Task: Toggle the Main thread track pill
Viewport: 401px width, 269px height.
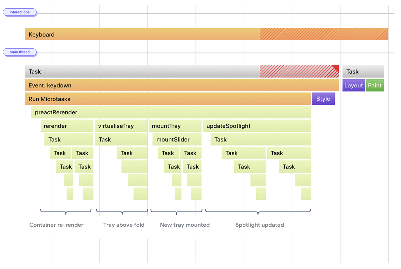Action: (20, 52)
